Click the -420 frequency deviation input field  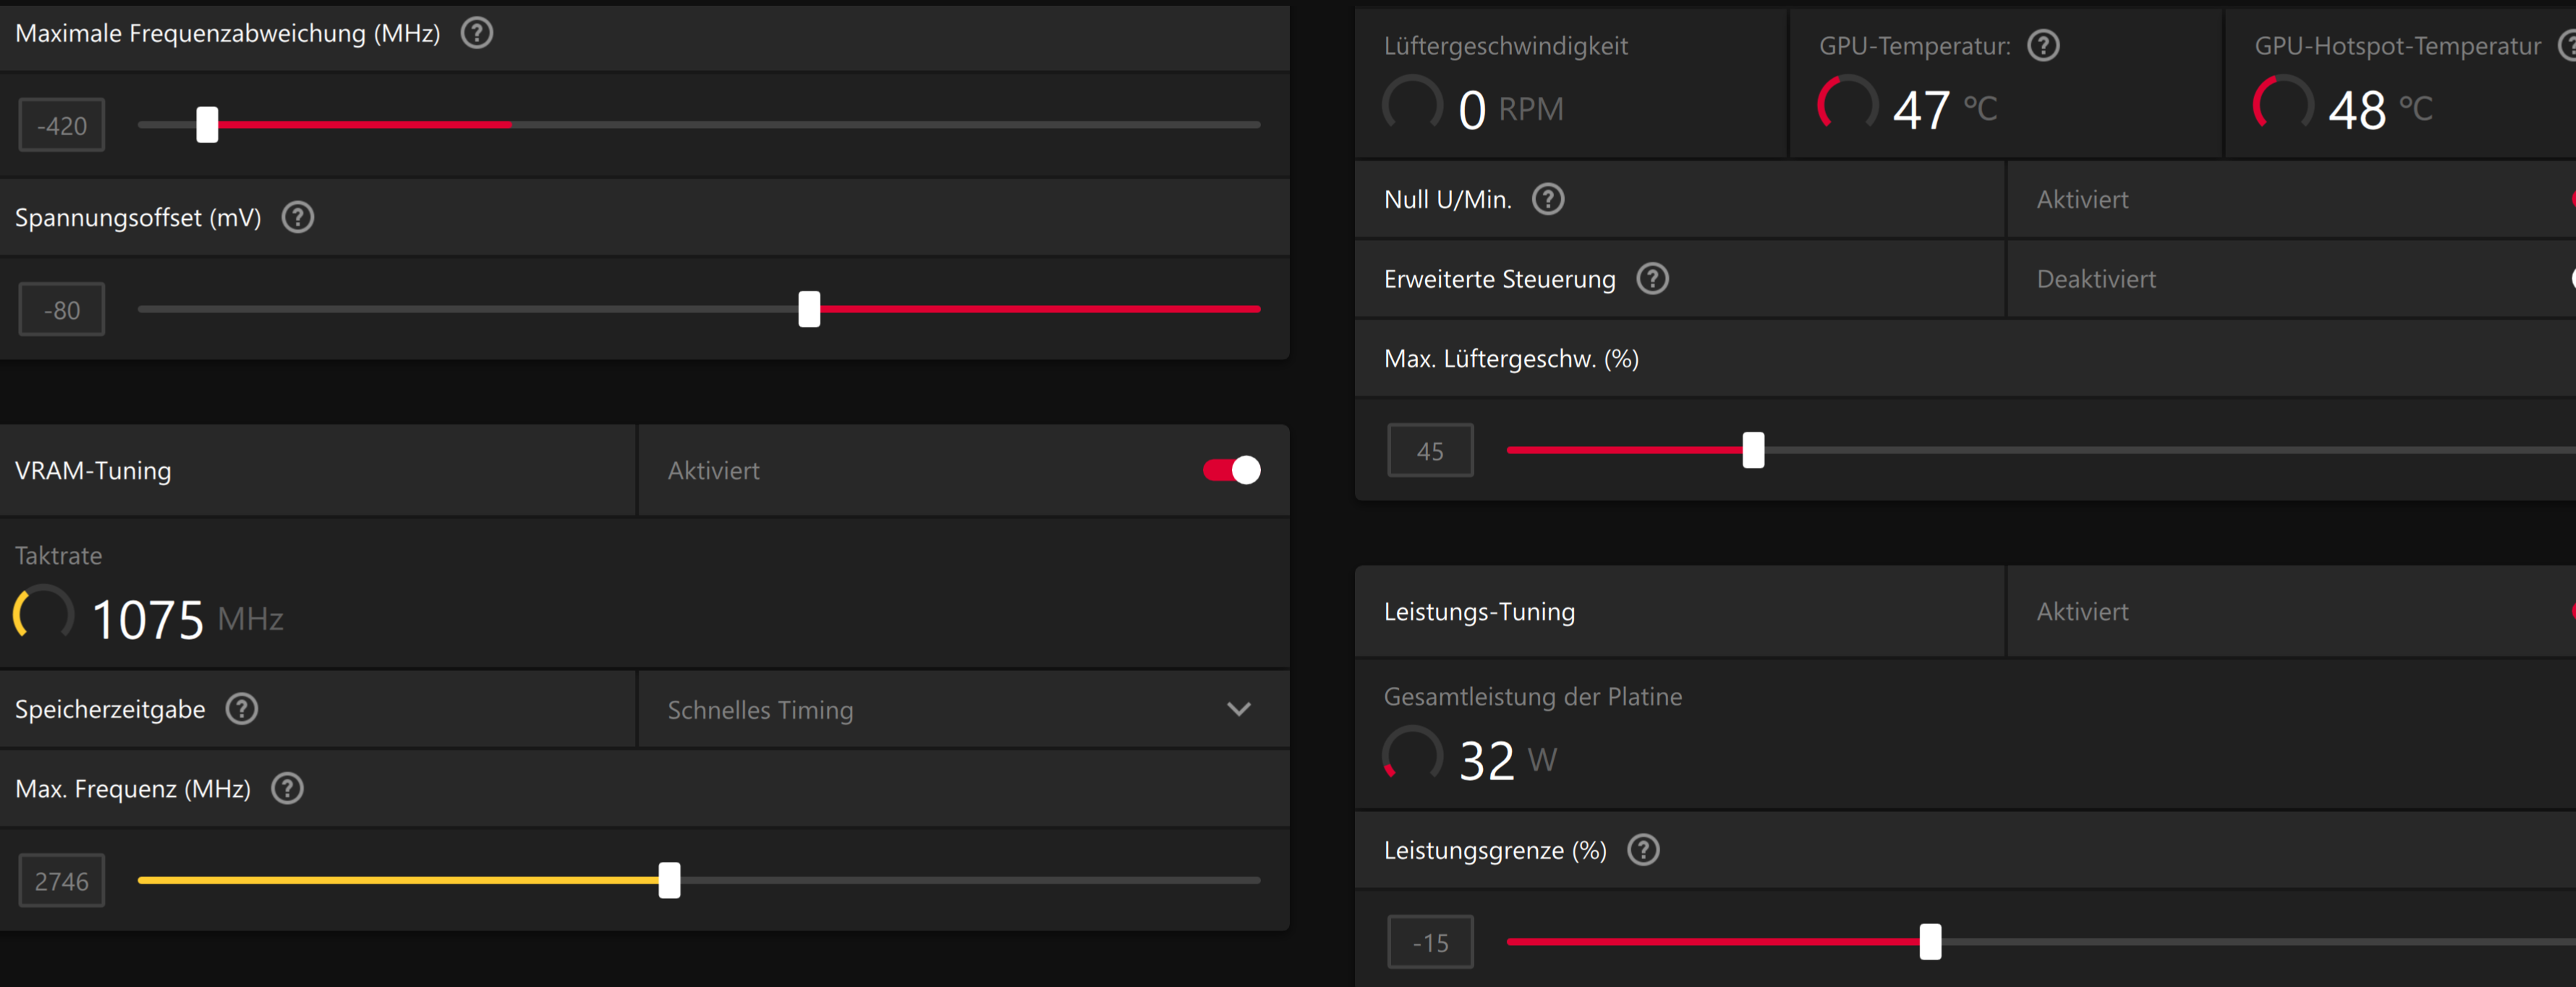(62, 126)
